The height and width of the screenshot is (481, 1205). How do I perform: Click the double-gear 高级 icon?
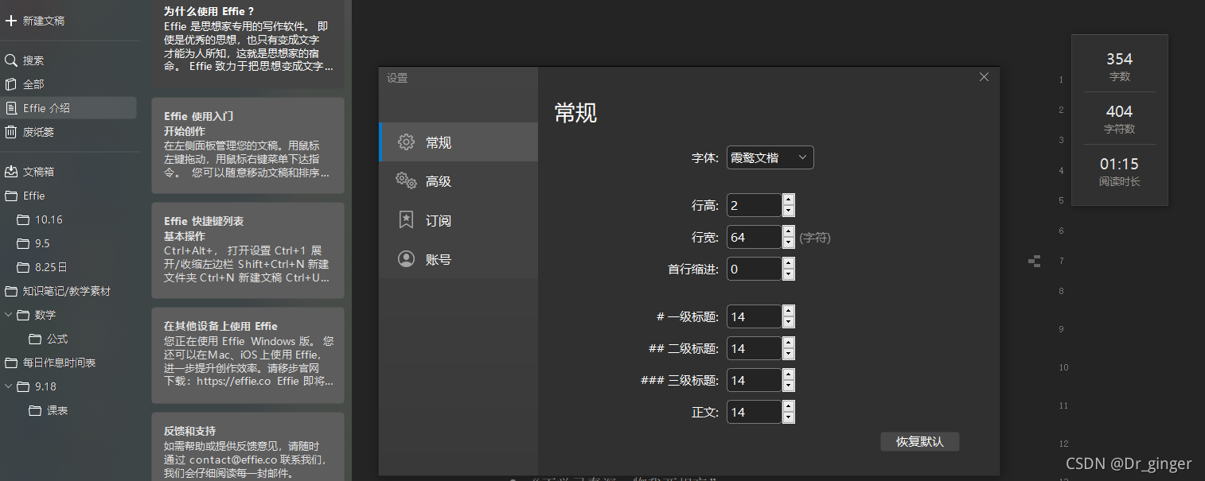[406, 181]
